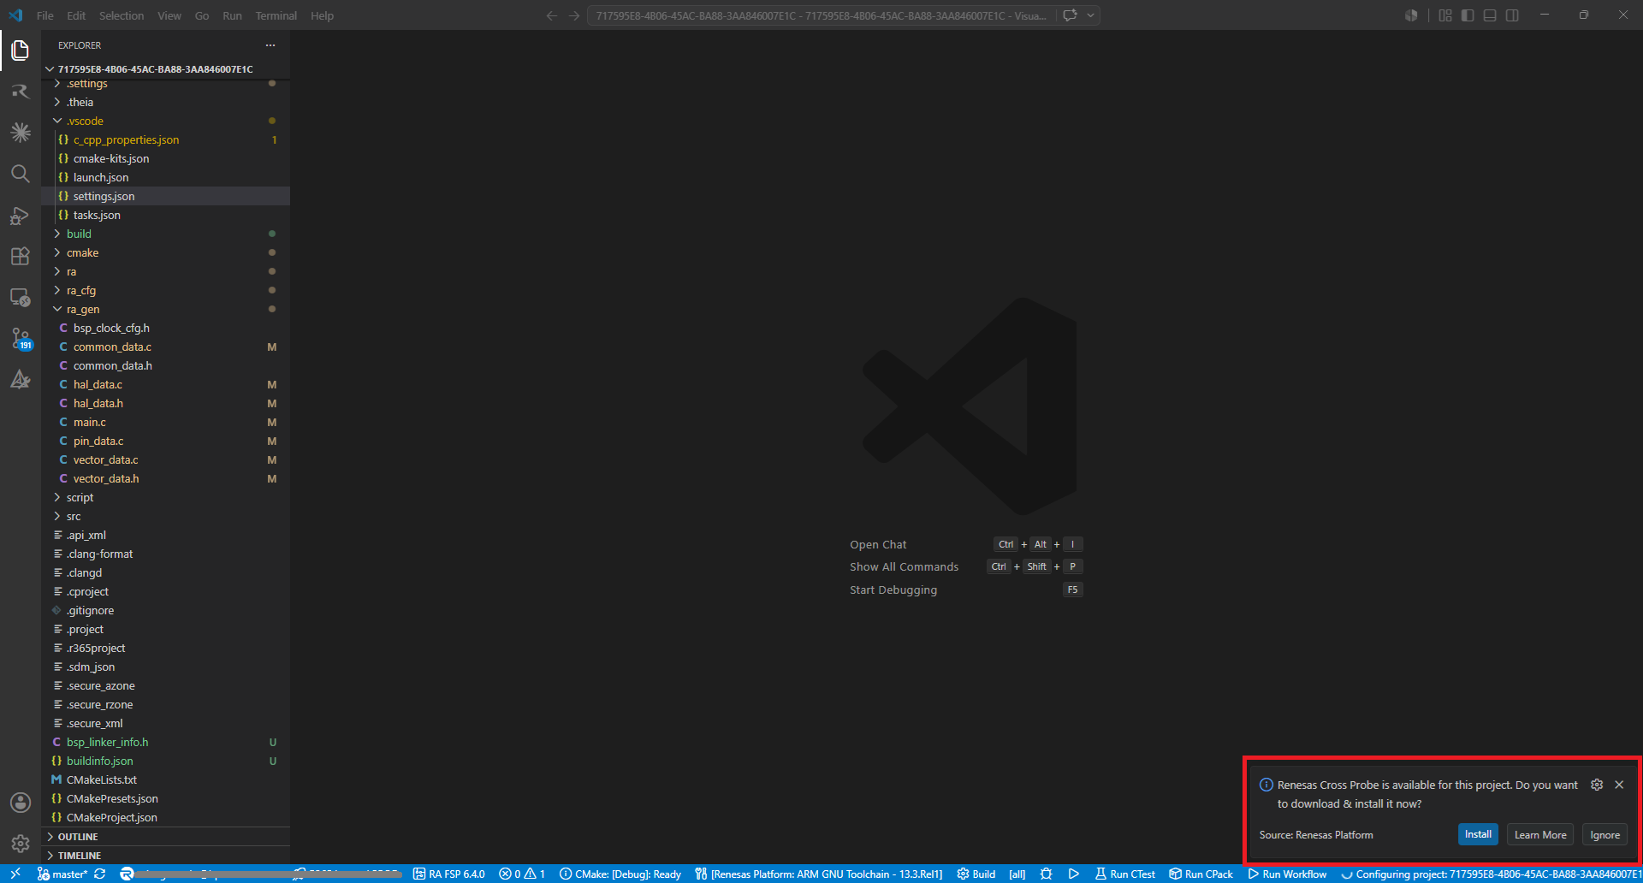Click the master* branch in status bar
The image size is (1643, 883).
click(x=62, y=874)
